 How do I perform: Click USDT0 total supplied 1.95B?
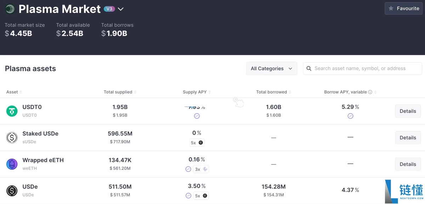120,107
